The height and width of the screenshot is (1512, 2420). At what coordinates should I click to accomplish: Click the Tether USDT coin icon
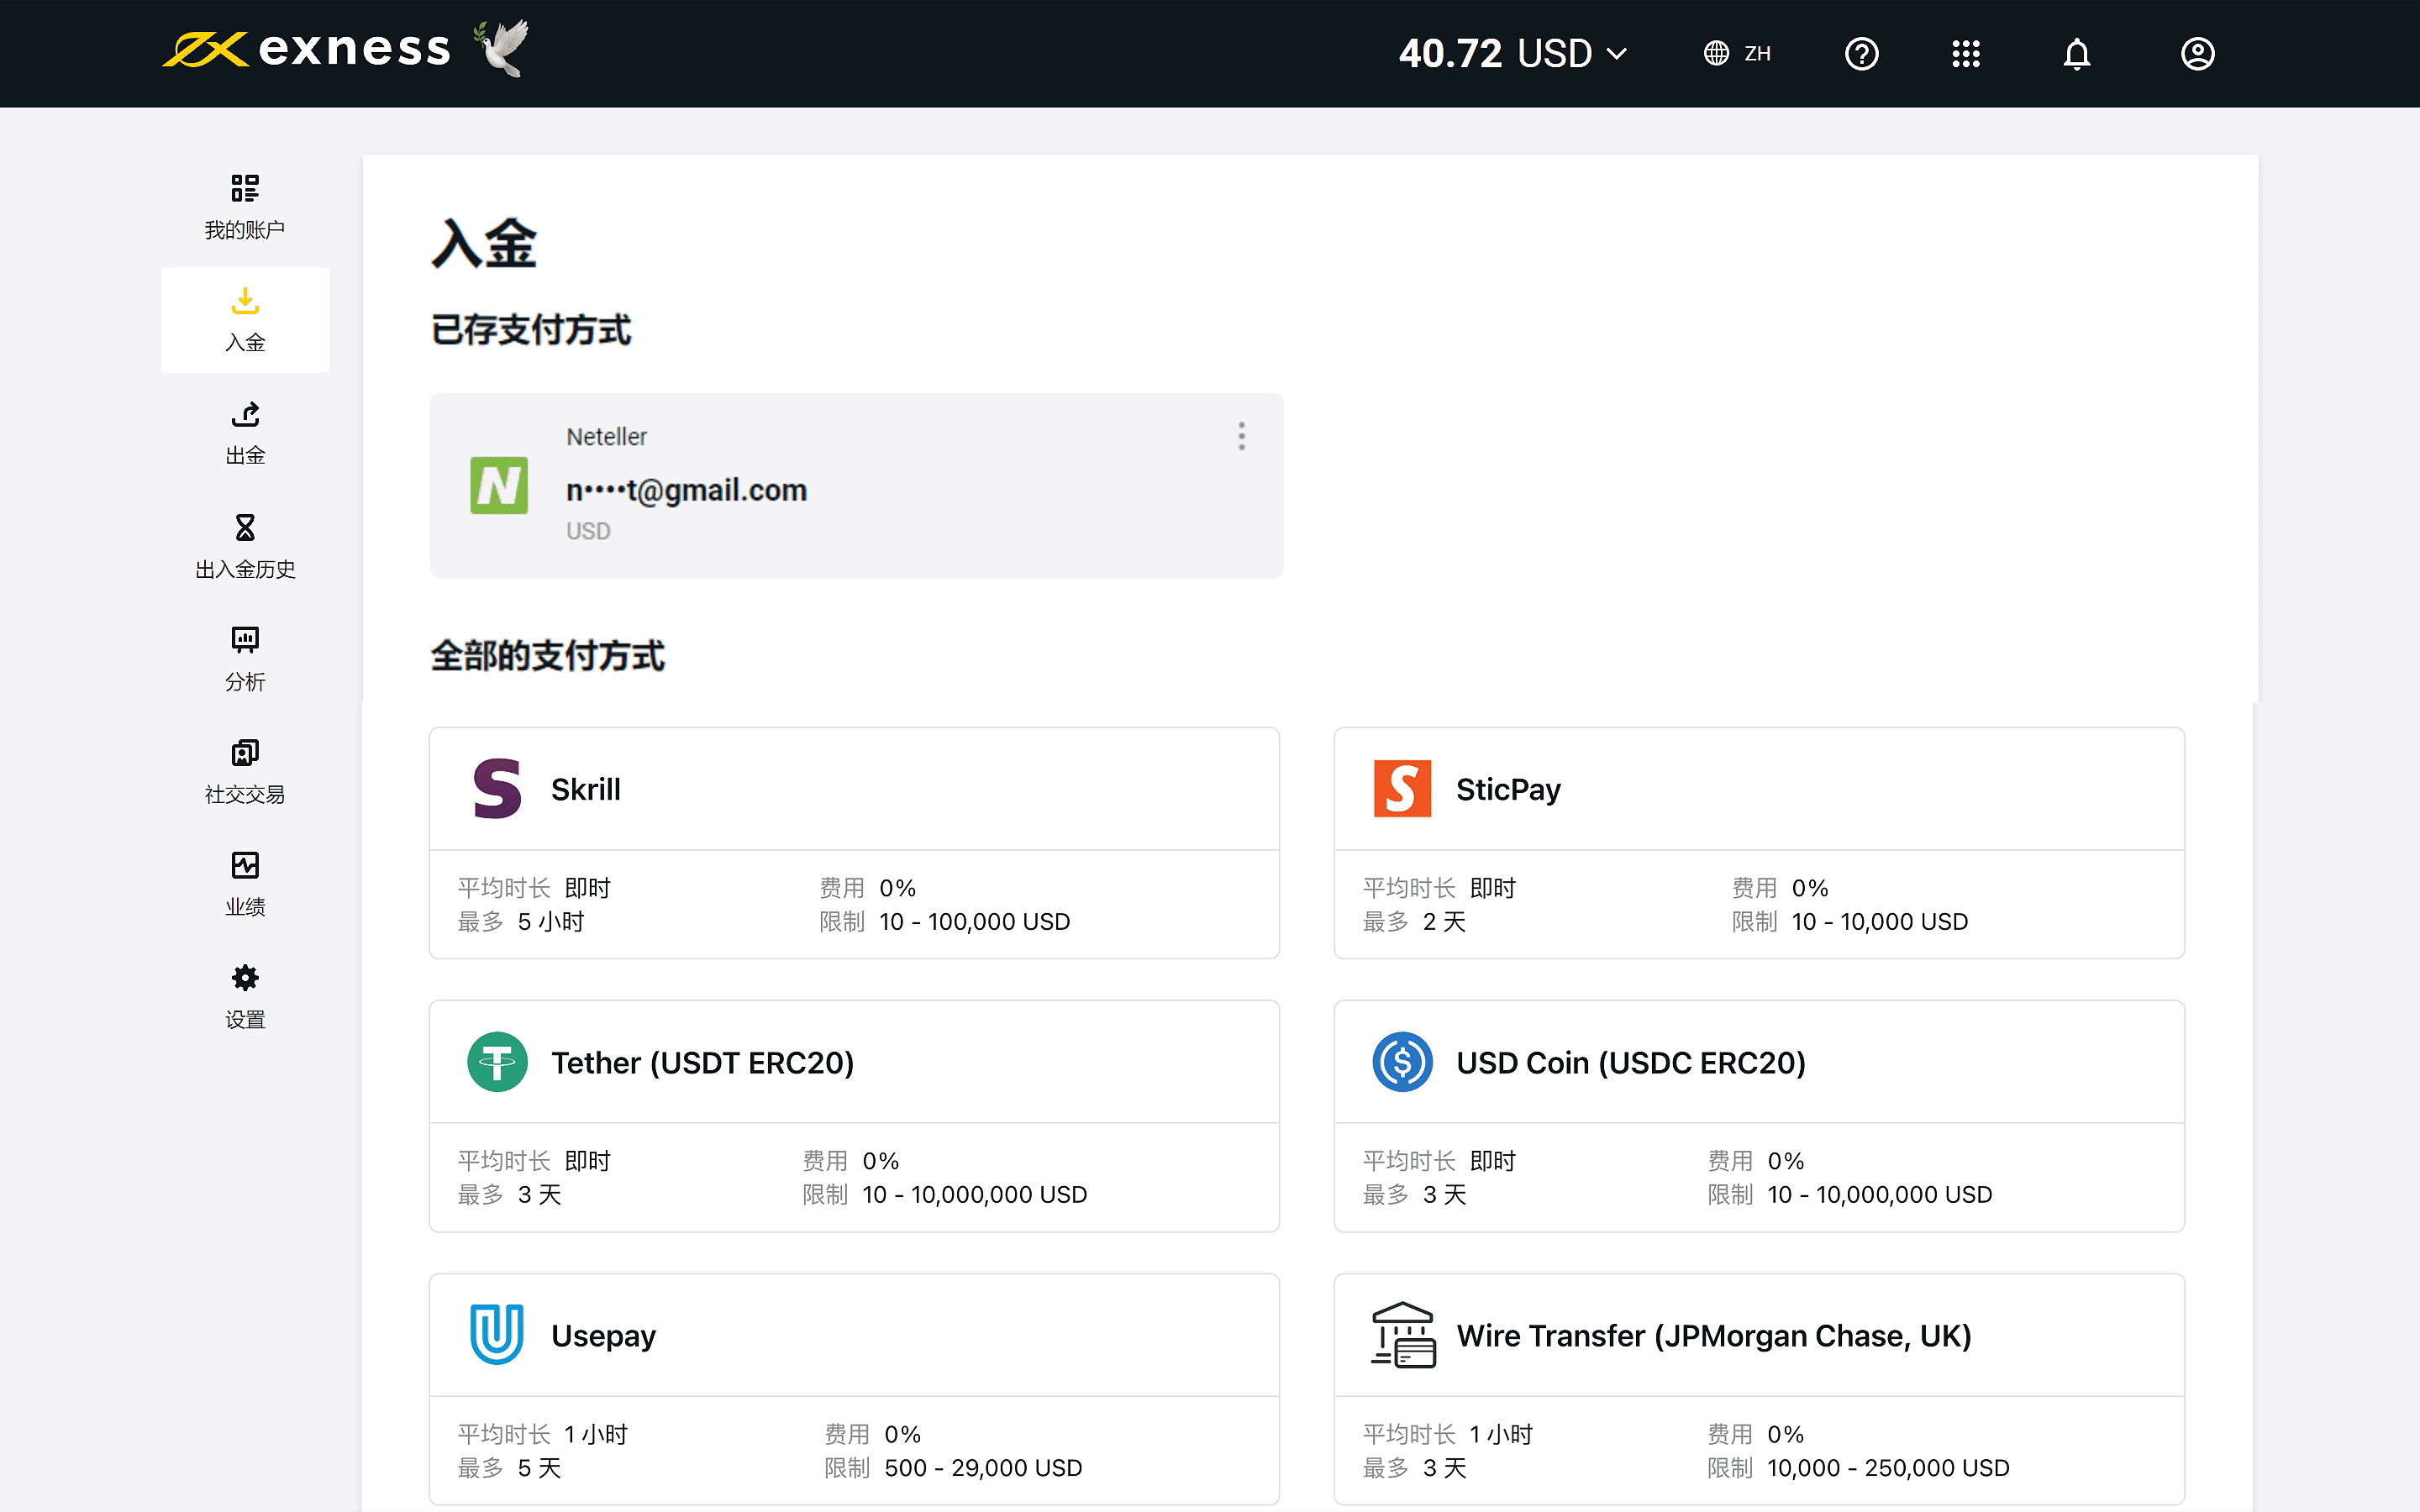coord(497,1062)
